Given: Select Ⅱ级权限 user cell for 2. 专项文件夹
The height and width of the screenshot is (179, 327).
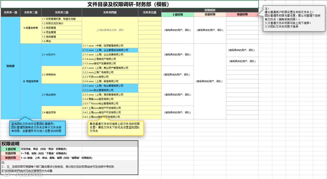Looking at the screenshot, I should click(210, 81).
